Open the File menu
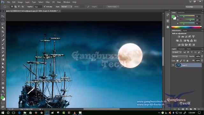The height and width of the screenshot is (115, 204). click(x=9, y=2)
